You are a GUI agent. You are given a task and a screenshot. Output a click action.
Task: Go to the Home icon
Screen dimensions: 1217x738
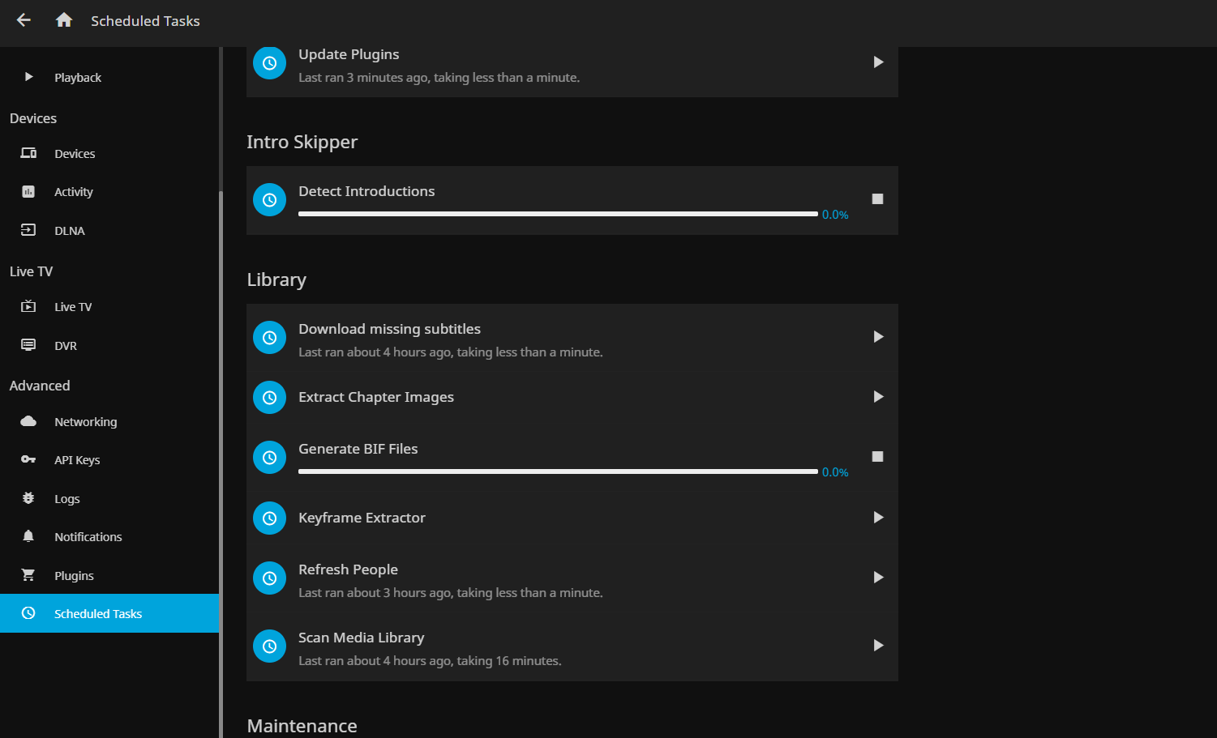(64, 20)
